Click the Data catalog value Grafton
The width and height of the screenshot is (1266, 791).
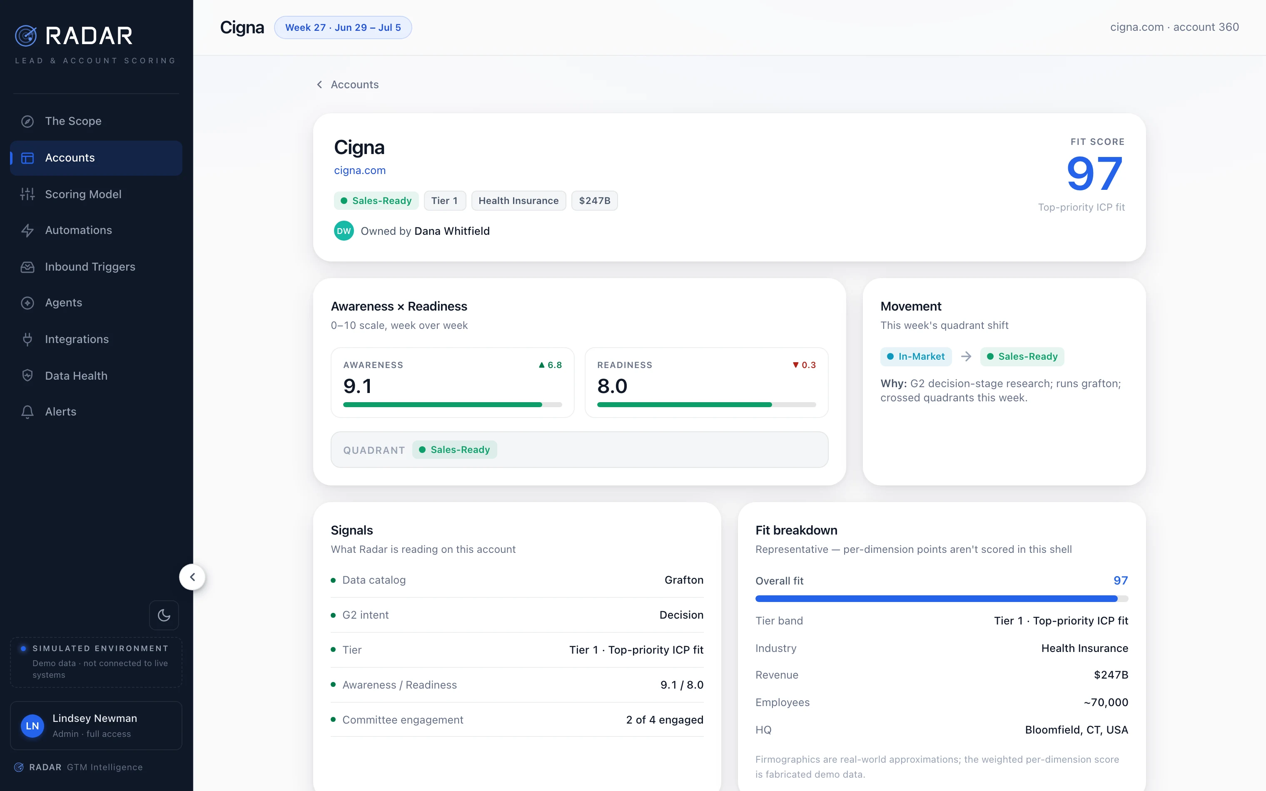coord(684,580)
